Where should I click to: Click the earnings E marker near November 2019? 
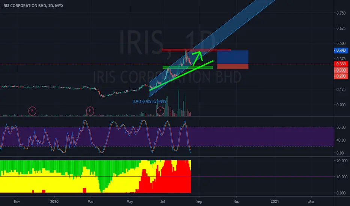[x=32, y=111]
